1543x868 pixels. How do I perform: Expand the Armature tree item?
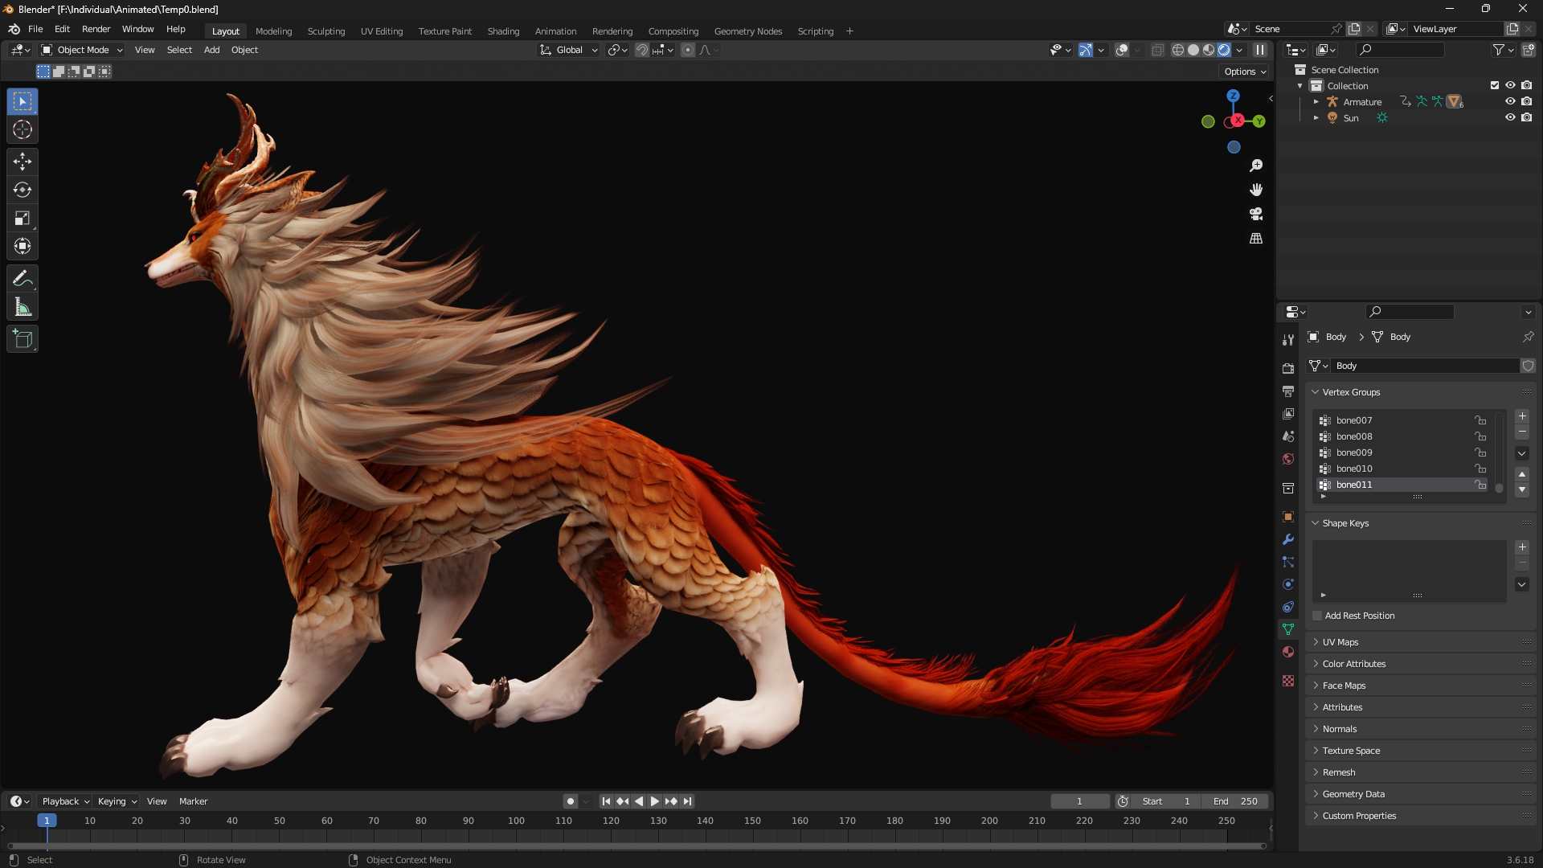1316,102
